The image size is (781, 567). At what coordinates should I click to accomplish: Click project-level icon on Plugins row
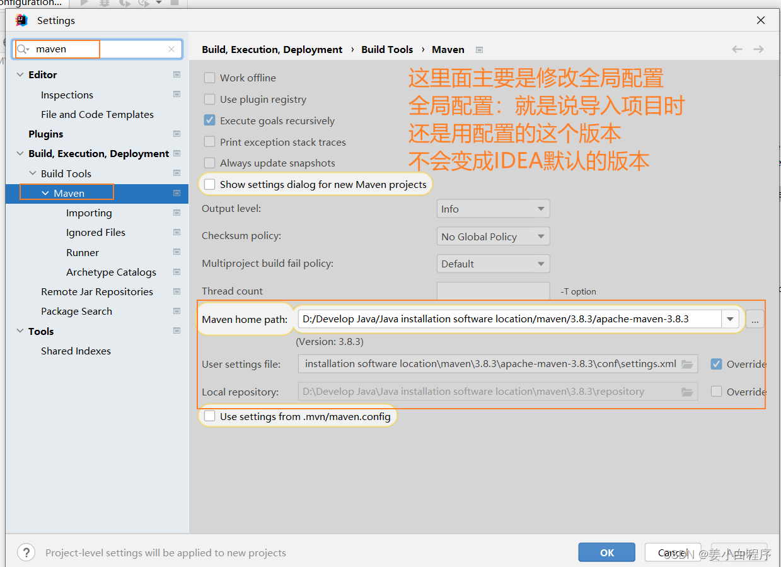pyautogui.click(x=176, y=134)
